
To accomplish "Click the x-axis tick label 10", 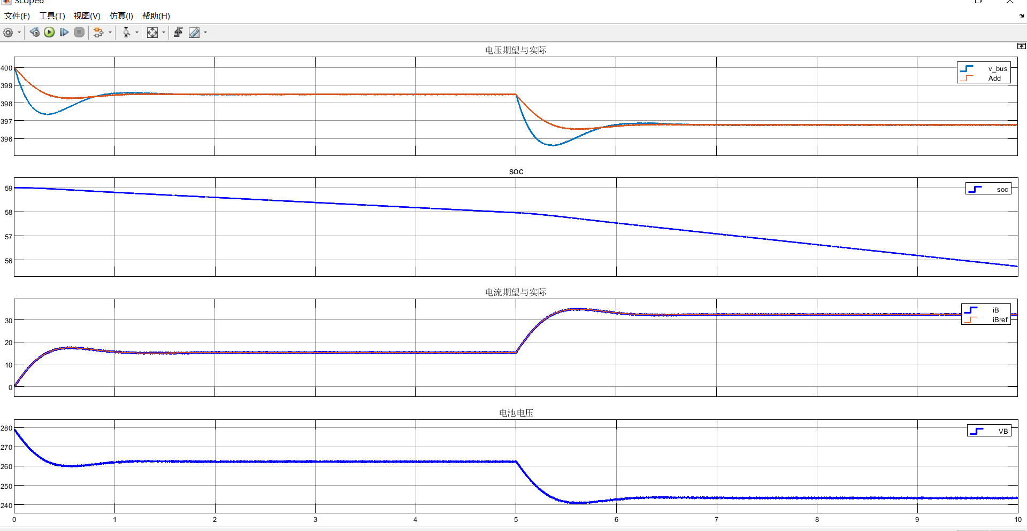I will click(1018, 520).
